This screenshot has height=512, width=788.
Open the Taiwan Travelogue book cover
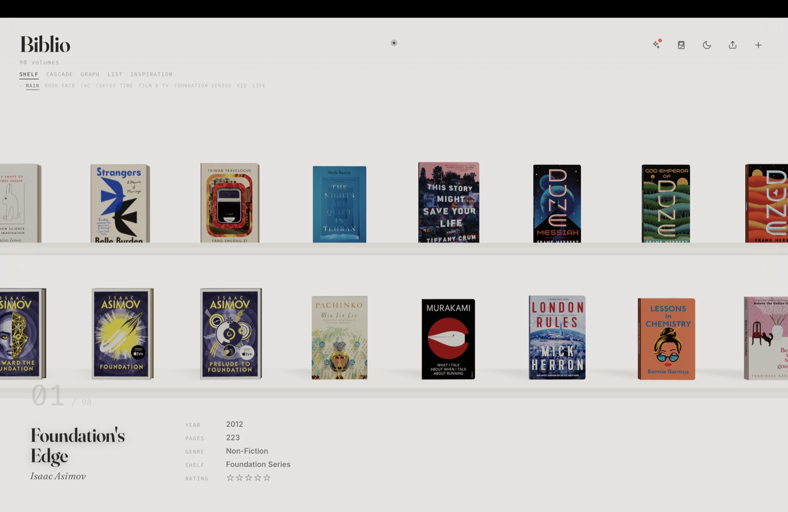coord(230,203)
